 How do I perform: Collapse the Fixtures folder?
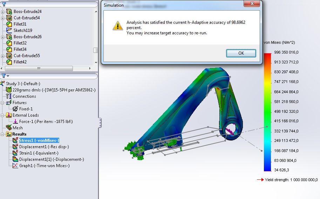(2, 103)
